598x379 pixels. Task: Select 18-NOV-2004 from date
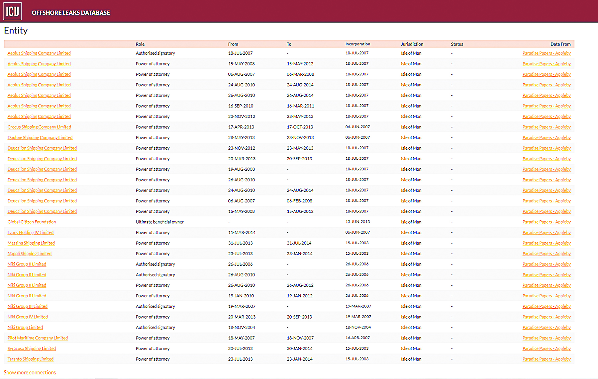(242, 328)
